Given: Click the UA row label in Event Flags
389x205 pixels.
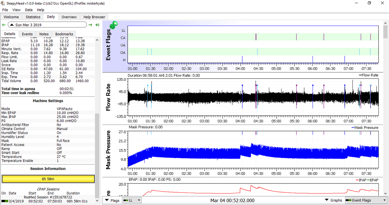Looking at the screenshot, I should click(123, 45).
